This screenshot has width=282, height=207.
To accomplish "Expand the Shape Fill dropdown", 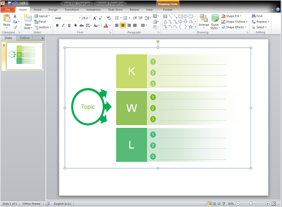I will point(241,15).
